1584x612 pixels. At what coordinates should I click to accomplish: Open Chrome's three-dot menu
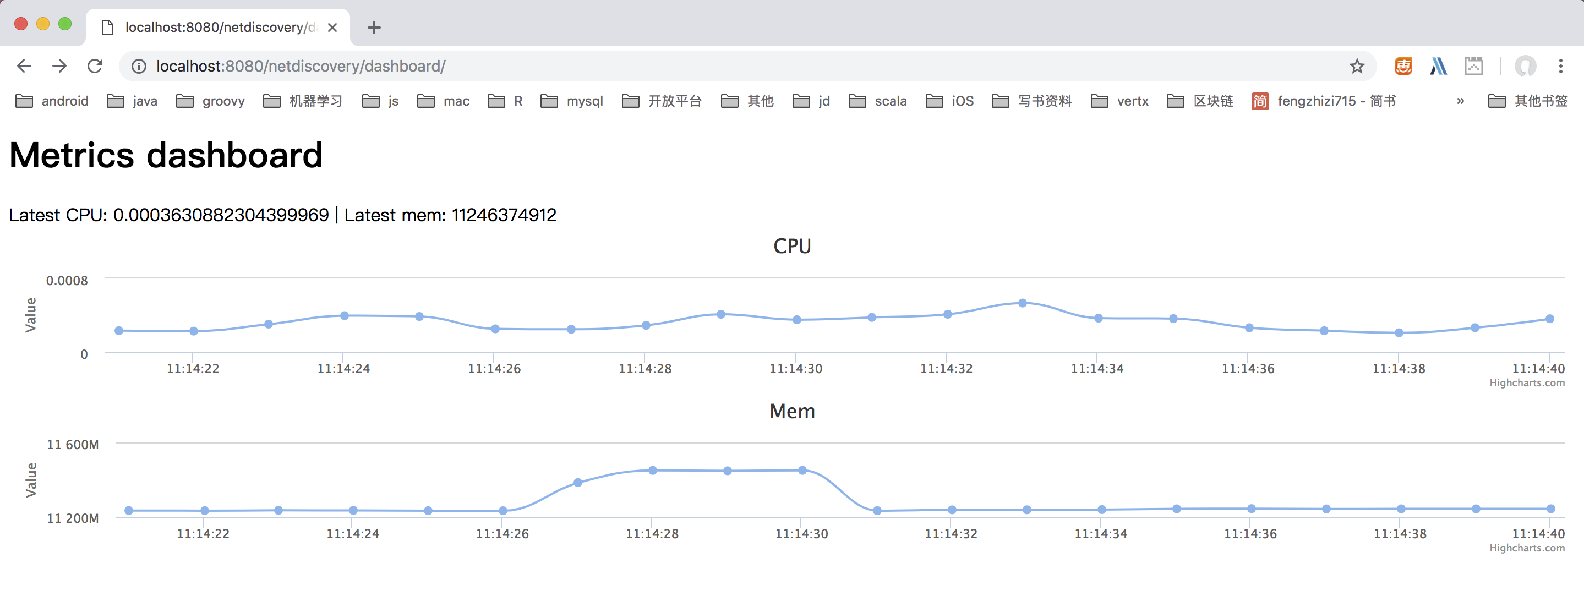click(x=1561, y=66)
